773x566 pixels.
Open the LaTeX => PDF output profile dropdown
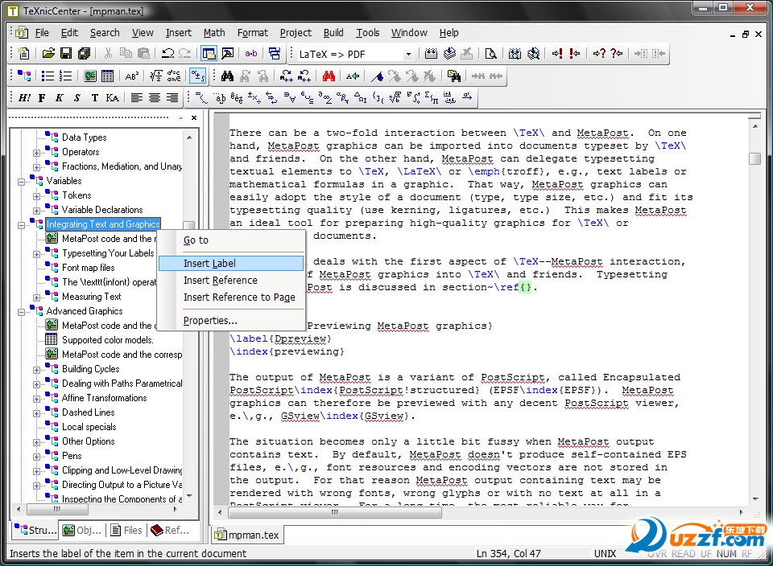click(408, 55)
